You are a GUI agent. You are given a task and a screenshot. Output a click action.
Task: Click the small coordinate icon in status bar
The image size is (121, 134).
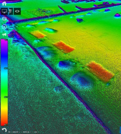pos(9,132)
